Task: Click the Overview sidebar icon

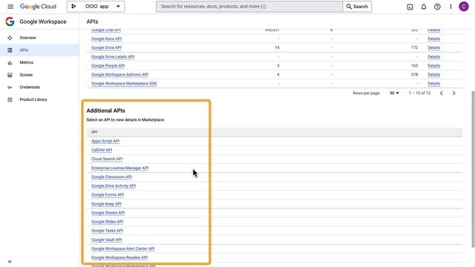Action: pyautogui.click(x=10, y=38)
